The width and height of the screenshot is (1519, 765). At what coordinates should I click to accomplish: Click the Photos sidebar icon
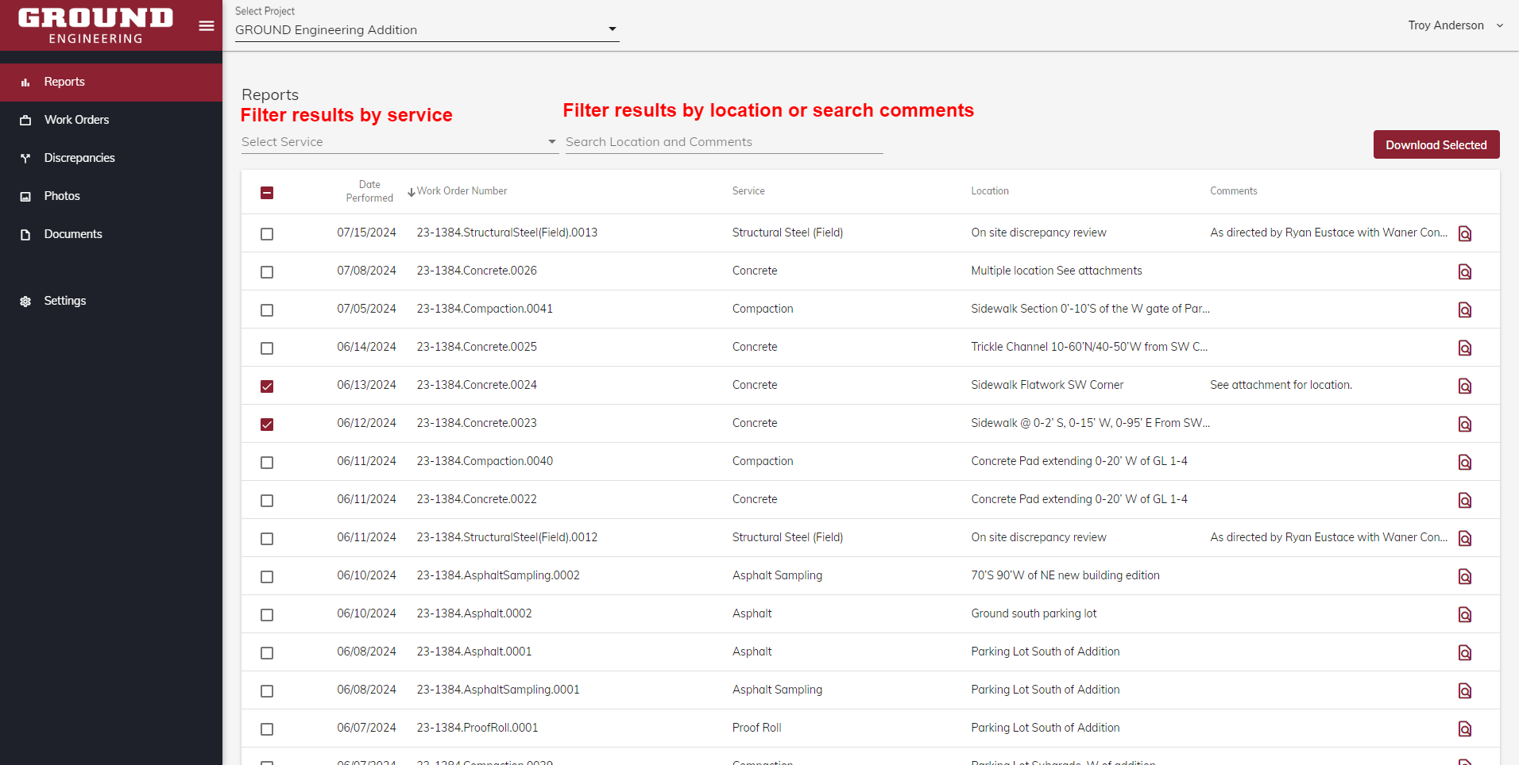coord(25,196)
